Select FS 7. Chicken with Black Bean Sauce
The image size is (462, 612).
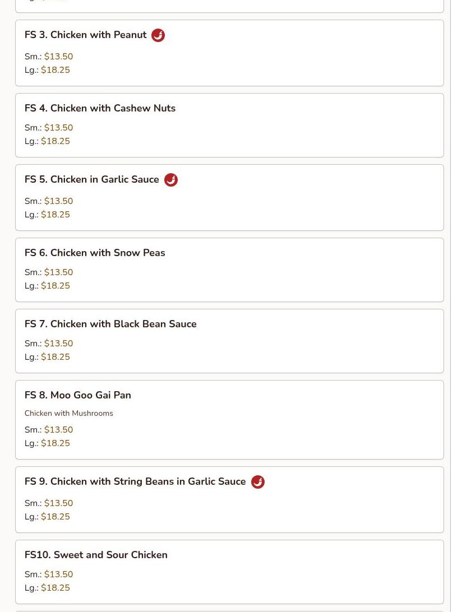pyautogui.click(x=110, y=324)
